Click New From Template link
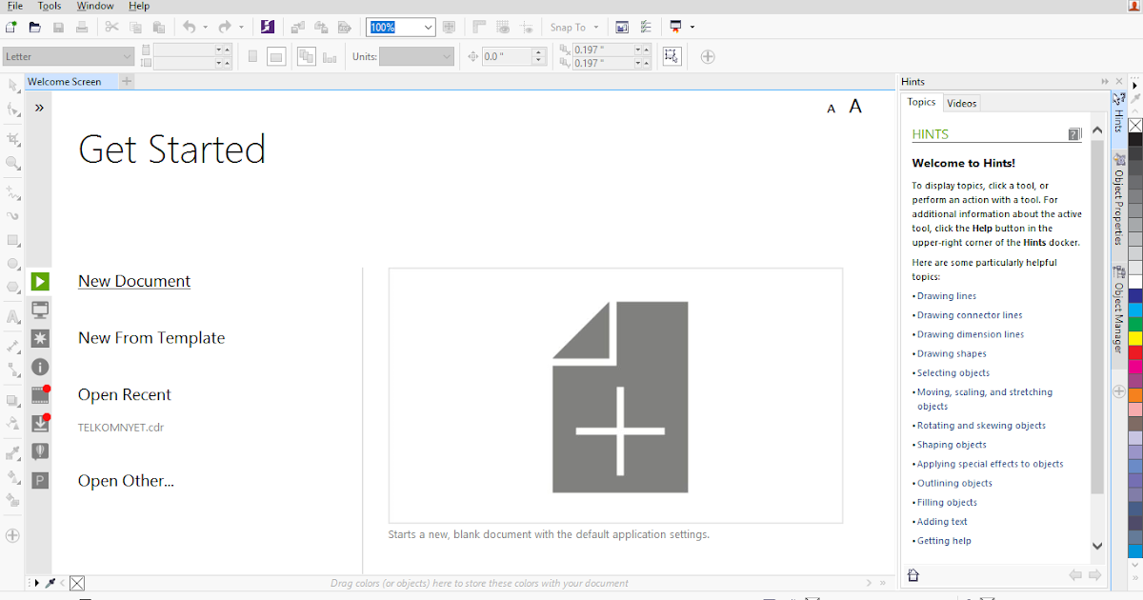Image resolution: width=1143 pixels, height=600 pixels. pyautogui.click(x=151, y=338)
